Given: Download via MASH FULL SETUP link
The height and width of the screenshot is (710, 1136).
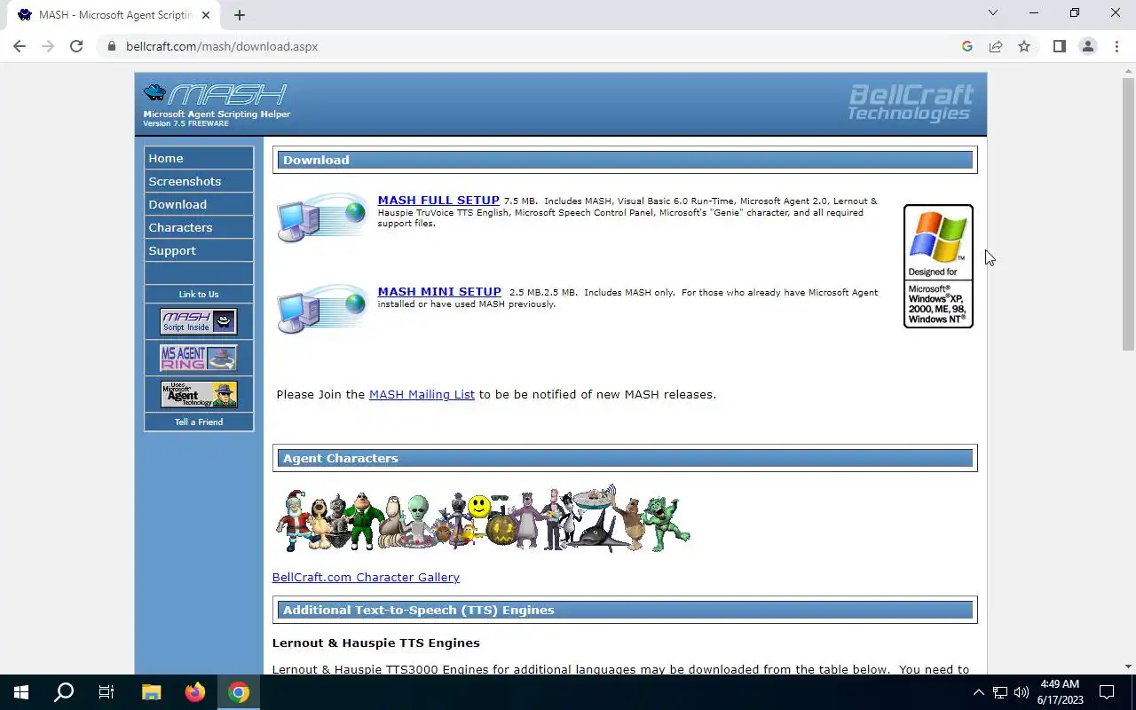Looking at the screenshot, I should click(x=438, y=201).
